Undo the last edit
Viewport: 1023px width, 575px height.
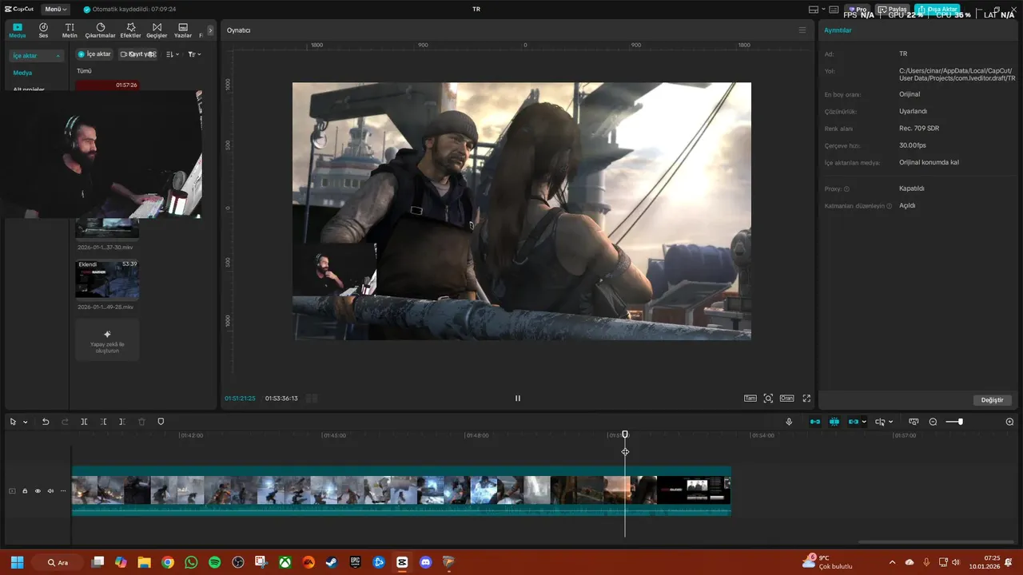pyautogui.click(x=46, y=422)
